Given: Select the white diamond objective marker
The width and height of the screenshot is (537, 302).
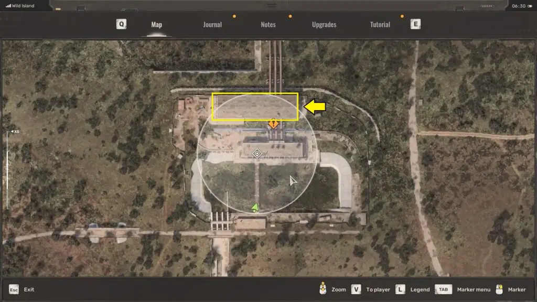Looking at the screenshot, I should click(257, 154).
